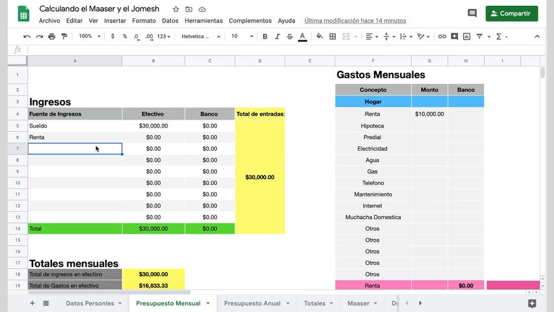Select the $16,833.33 cell
Viewport: 554px width, 312px height.
[x=153, y=285]
